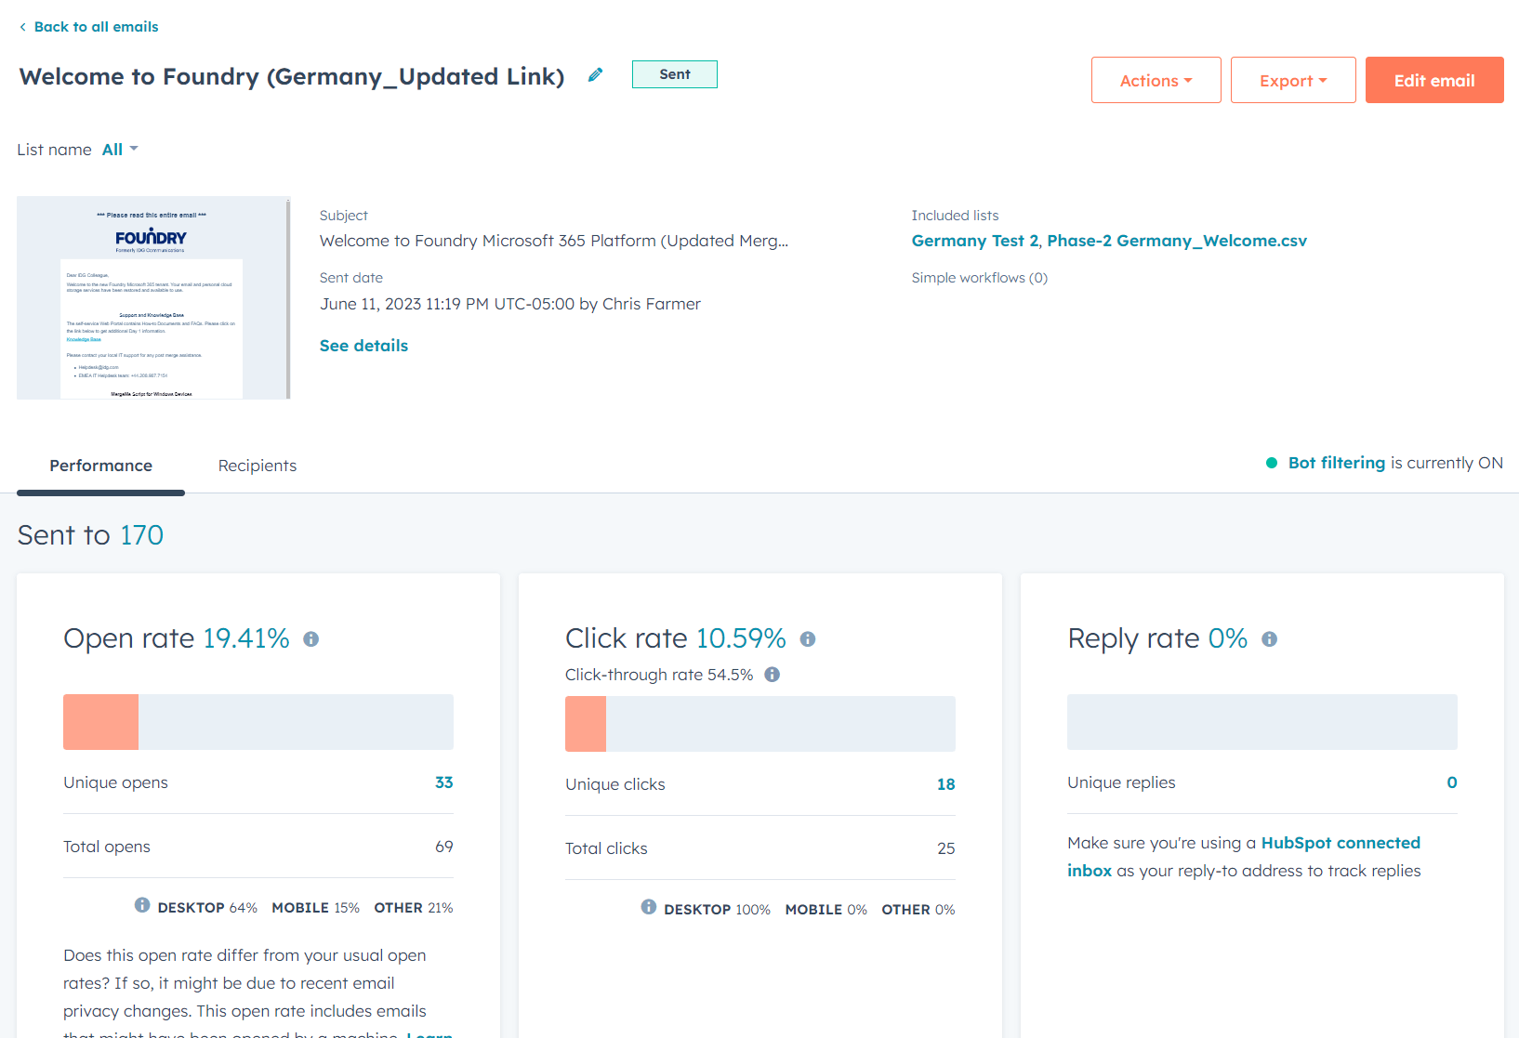Click the Unique opens count 33
This screenshot has width=1519, height=1038.
(444, 782)
